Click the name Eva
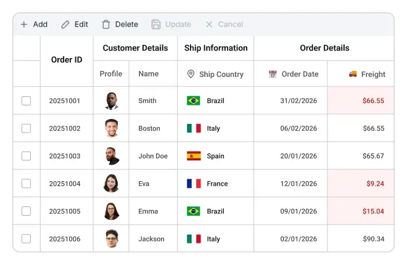Image resolution: width=407 pixels, height=265 pixels. tap(144, 184)
